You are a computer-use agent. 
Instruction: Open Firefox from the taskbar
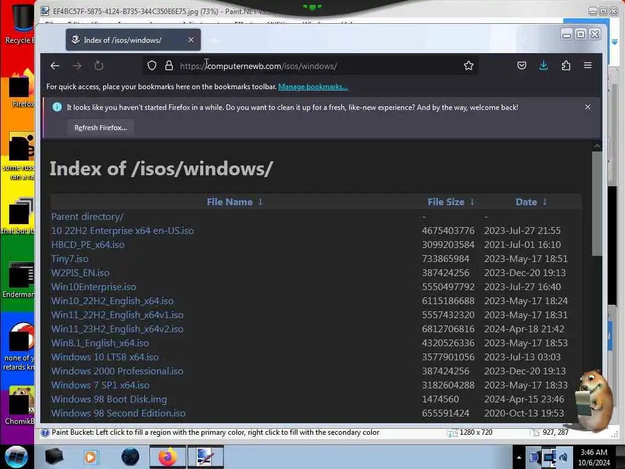click(x=168, y=457)
